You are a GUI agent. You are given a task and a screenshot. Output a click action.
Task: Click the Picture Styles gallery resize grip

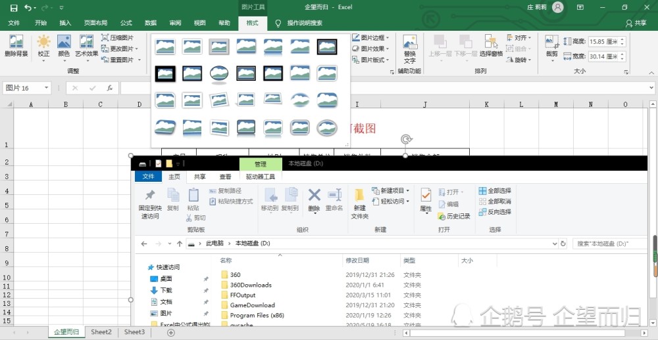pos(347,145)
